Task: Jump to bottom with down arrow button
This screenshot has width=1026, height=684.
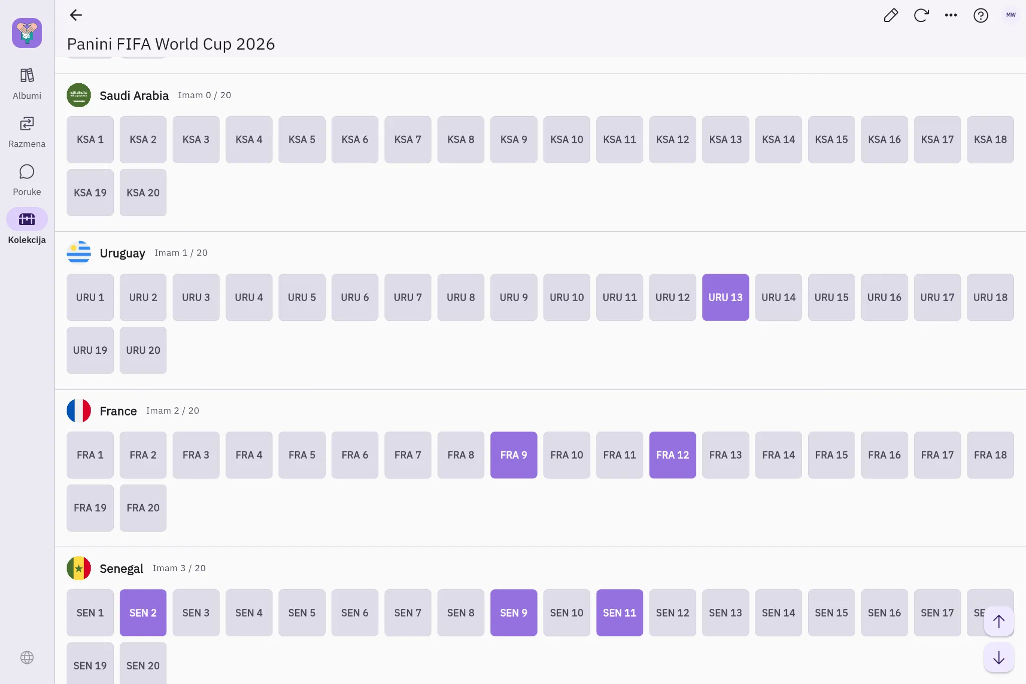Action: (x=999, y=657)
